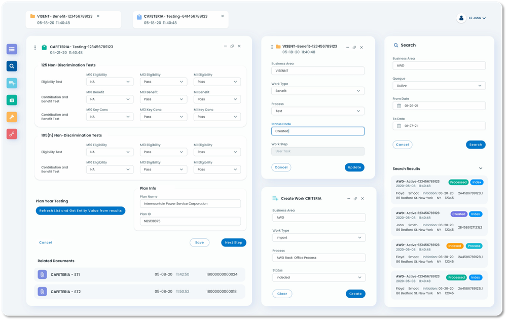Open the orange wrench settings icon

(11, 117)
